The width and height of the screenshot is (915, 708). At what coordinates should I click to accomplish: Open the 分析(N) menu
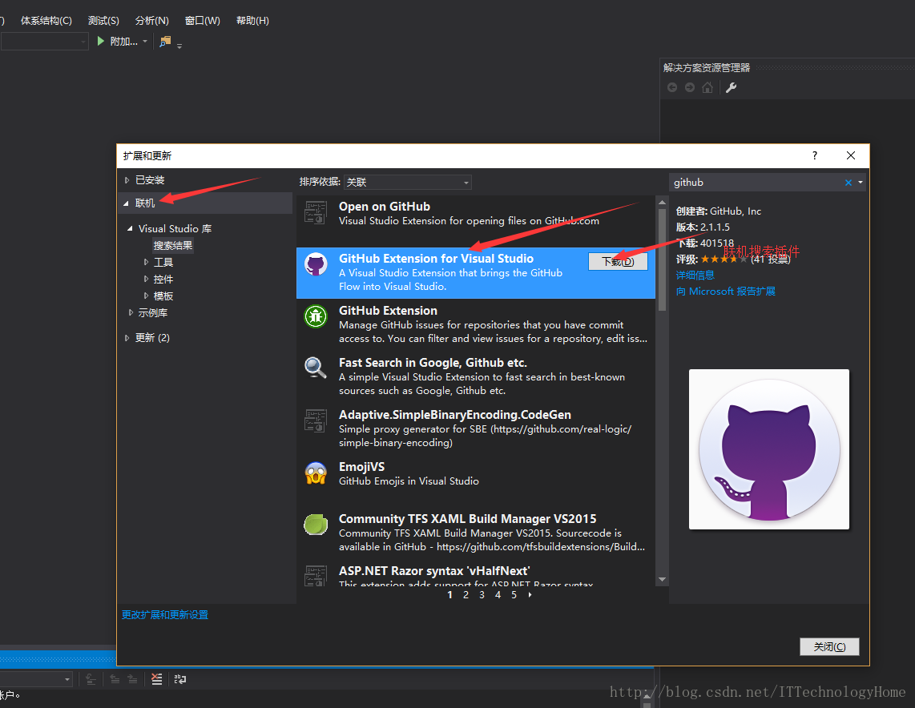151,20
